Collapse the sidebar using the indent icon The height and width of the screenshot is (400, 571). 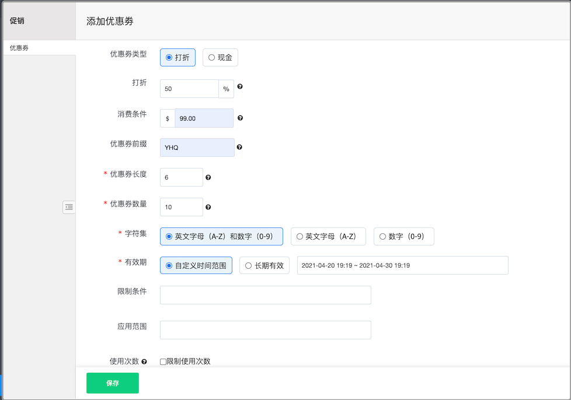tap(69, 207)
